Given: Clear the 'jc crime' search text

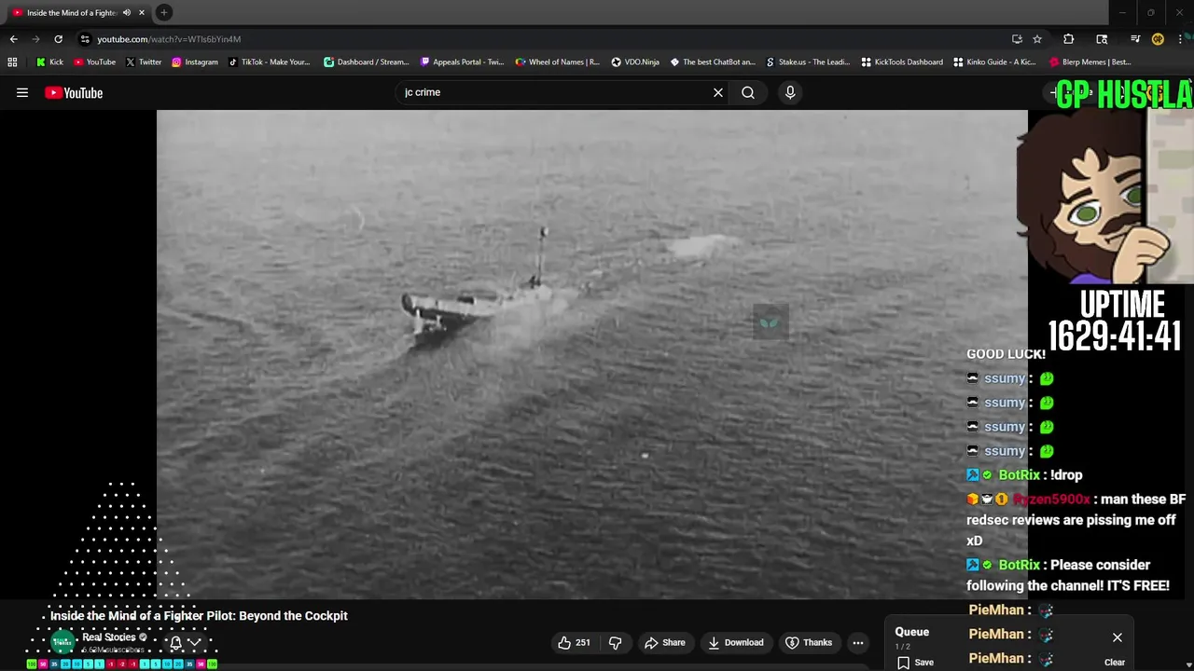Looking at the screenshot, I should (x=718, y=92).
